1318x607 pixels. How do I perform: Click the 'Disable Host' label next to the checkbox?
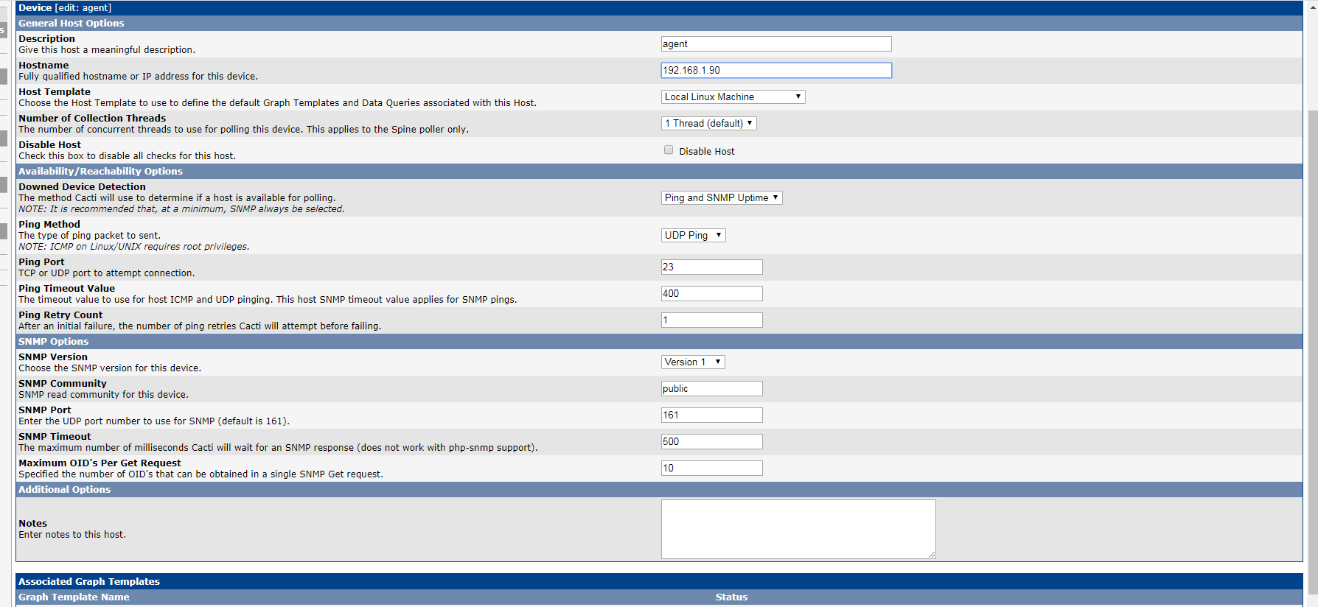coord(706,152)
